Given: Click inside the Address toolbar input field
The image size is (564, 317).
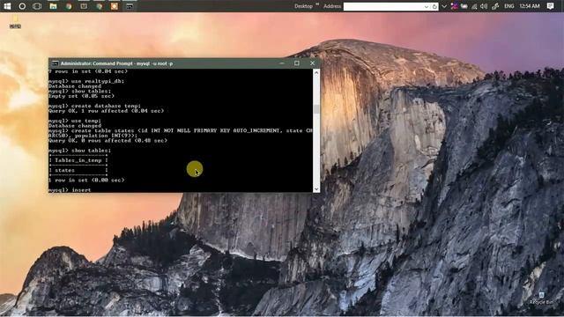Looking at the screenshot, I should (383, 6).
